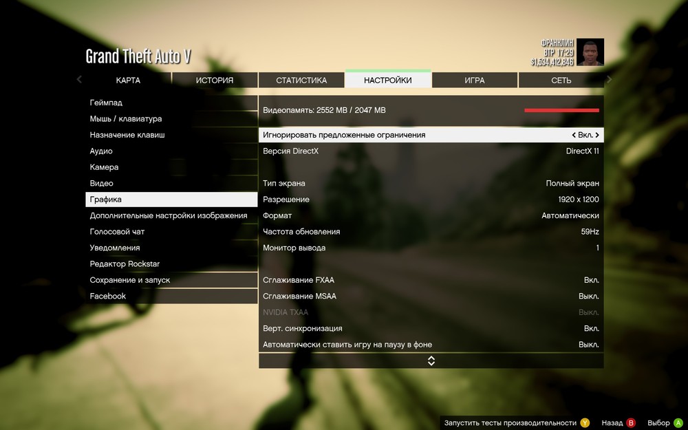The width and height of the screenshot is (688, 430).
Task: Open Дополнительные настройки изображения
Action: [x=171, y=215]
